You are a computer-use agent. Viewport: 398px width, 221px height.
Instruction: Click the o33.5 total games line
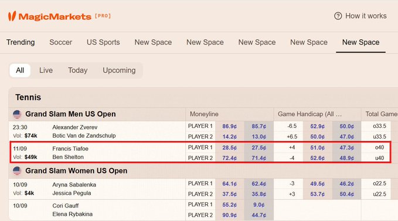(x=379, y=126)
